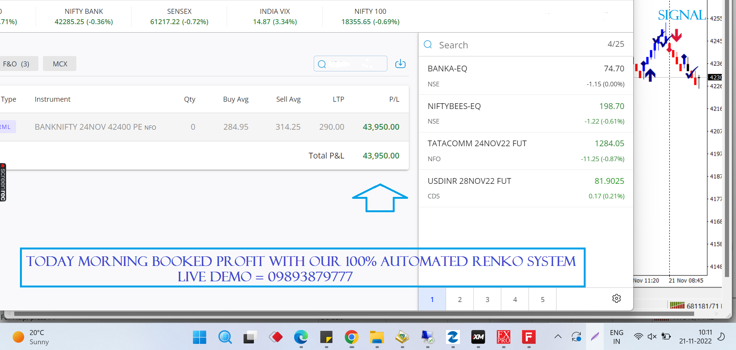Open the taskbar Search icon
Image resolution: width=736 pixels, height=350 pixels.
(225, 337)
